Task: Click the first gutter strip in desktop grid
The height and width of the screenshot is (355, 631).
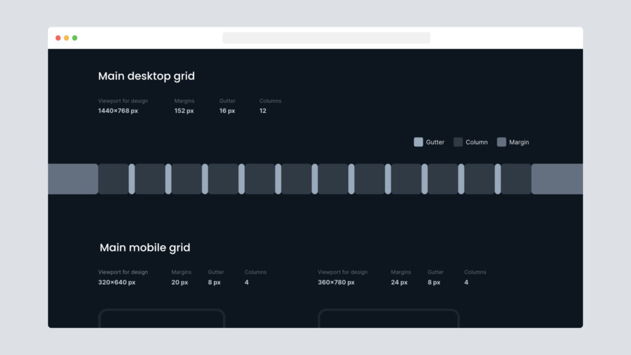Action: click(132, 179)
